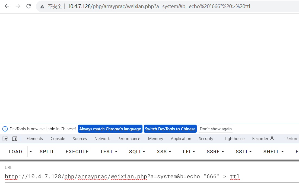Open the Application tab
The width and height of the screenshot is (299, 188).
(x=181, y=139)
